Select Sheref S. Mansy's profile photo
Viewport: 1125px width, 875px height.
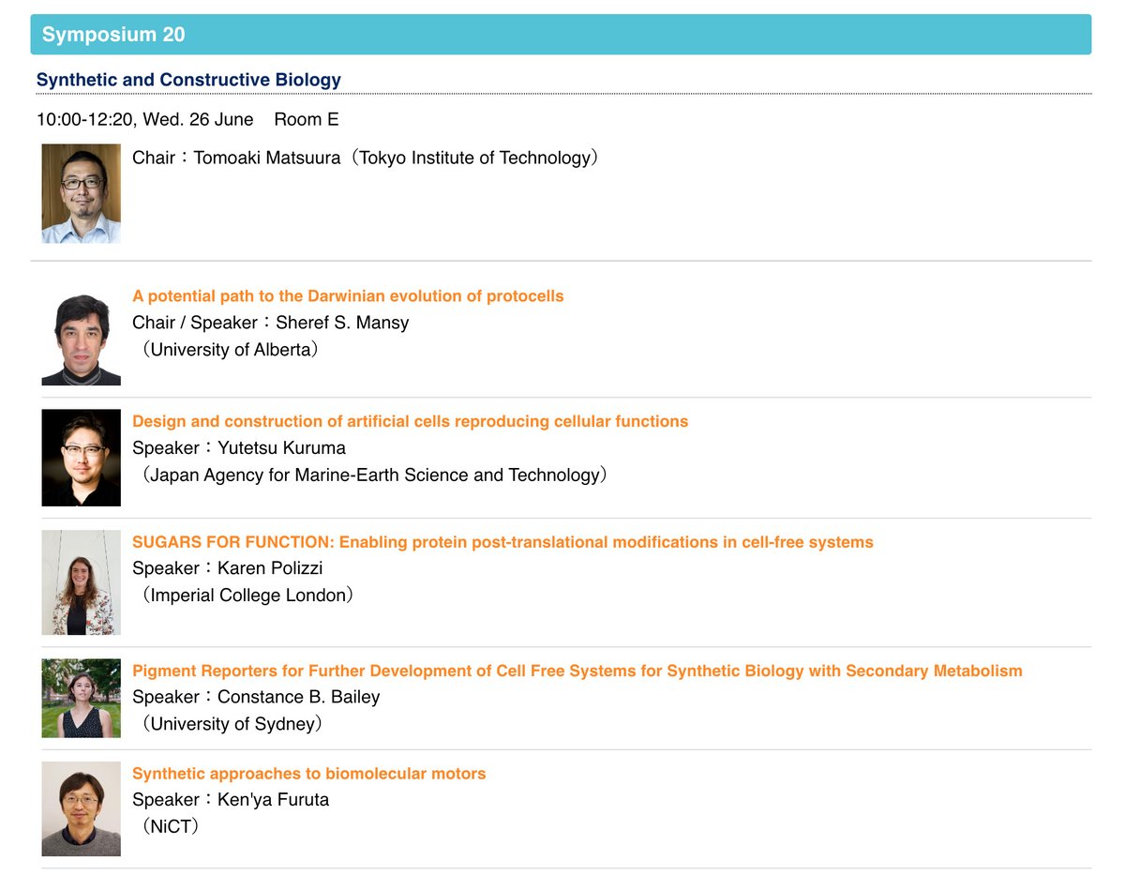pyautogui.click(x=81, y=335)
